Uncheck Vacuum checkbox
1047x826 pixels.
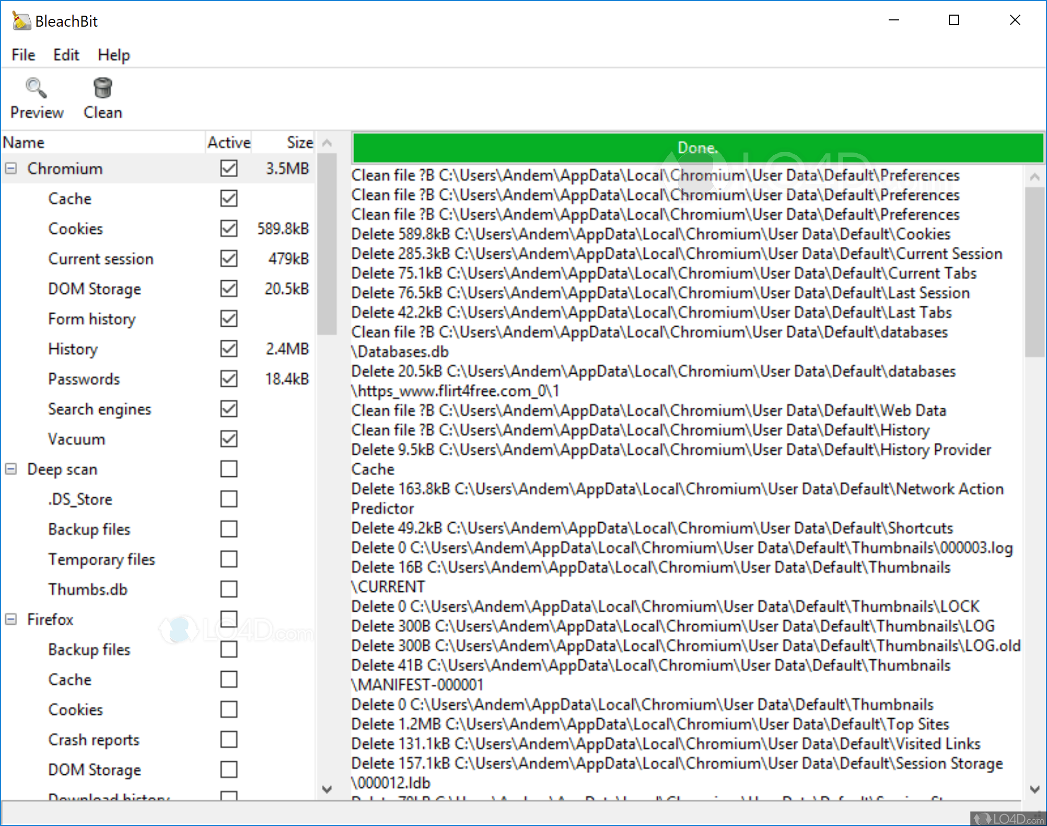[x=229, y=439]
